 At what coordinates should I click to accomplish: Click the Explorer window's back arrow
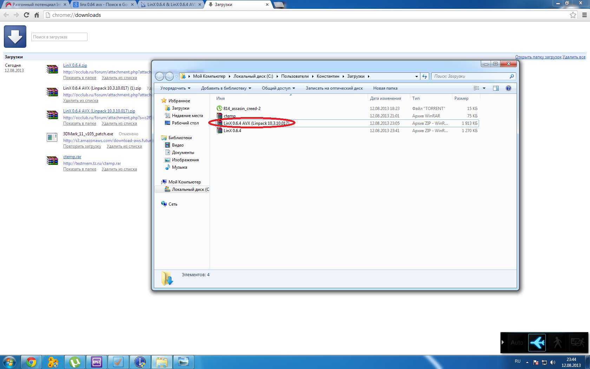[x=160, y=76]
